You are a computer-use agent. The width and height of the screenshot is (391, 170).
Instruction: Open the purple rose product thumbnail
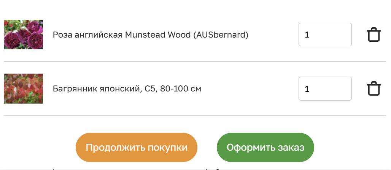pyautogui.click(x=23, y=35)
